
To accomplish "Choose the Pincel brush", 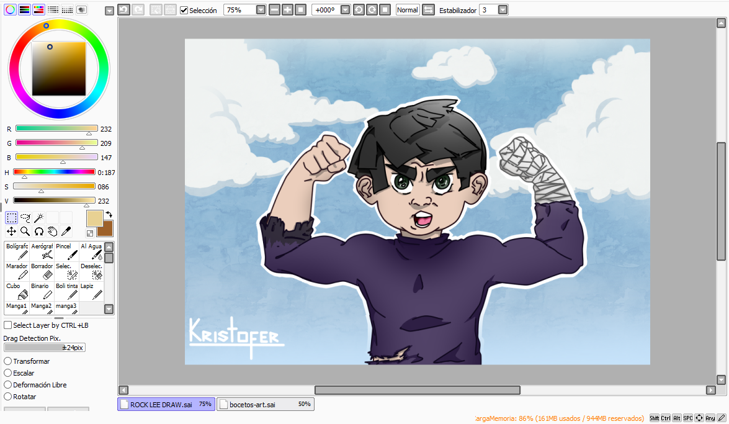I will click(66, 251).
